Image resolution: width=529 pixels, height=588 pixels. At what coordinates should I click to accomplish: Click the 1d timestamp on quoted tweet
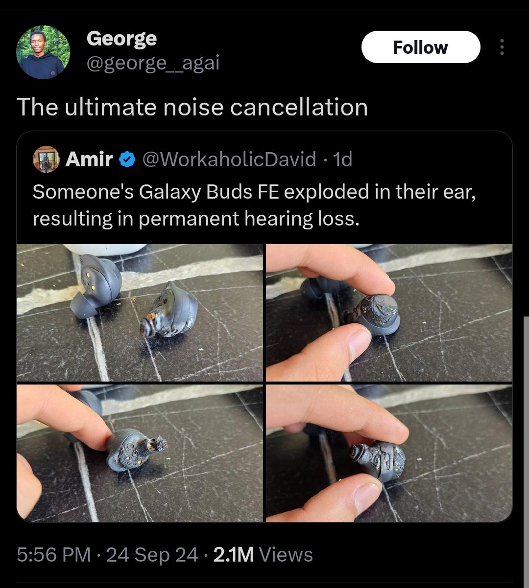pos(342,159)
